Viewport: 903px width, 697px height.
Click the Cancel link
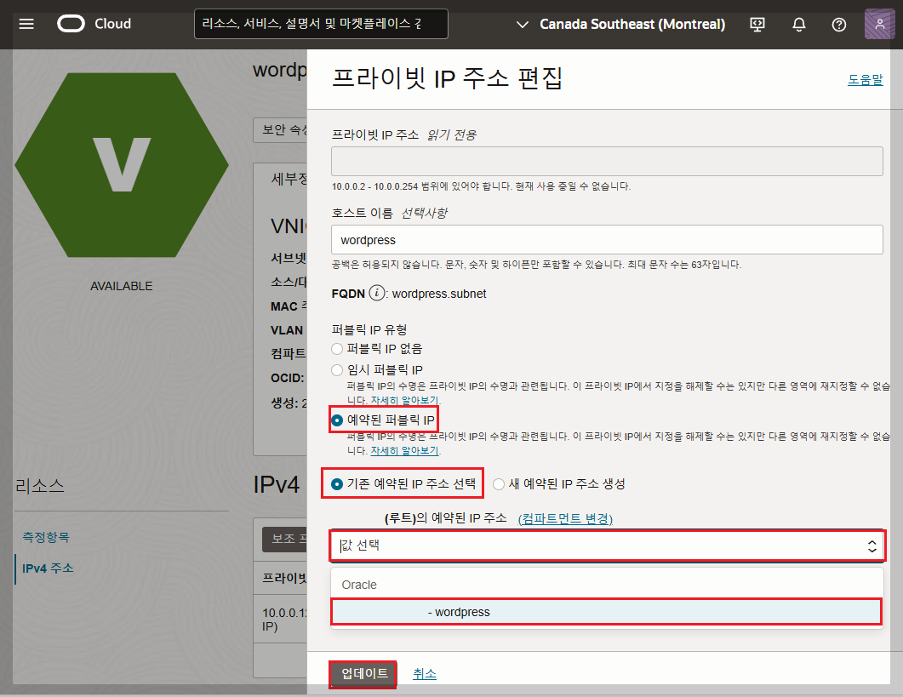click(425, 674)
